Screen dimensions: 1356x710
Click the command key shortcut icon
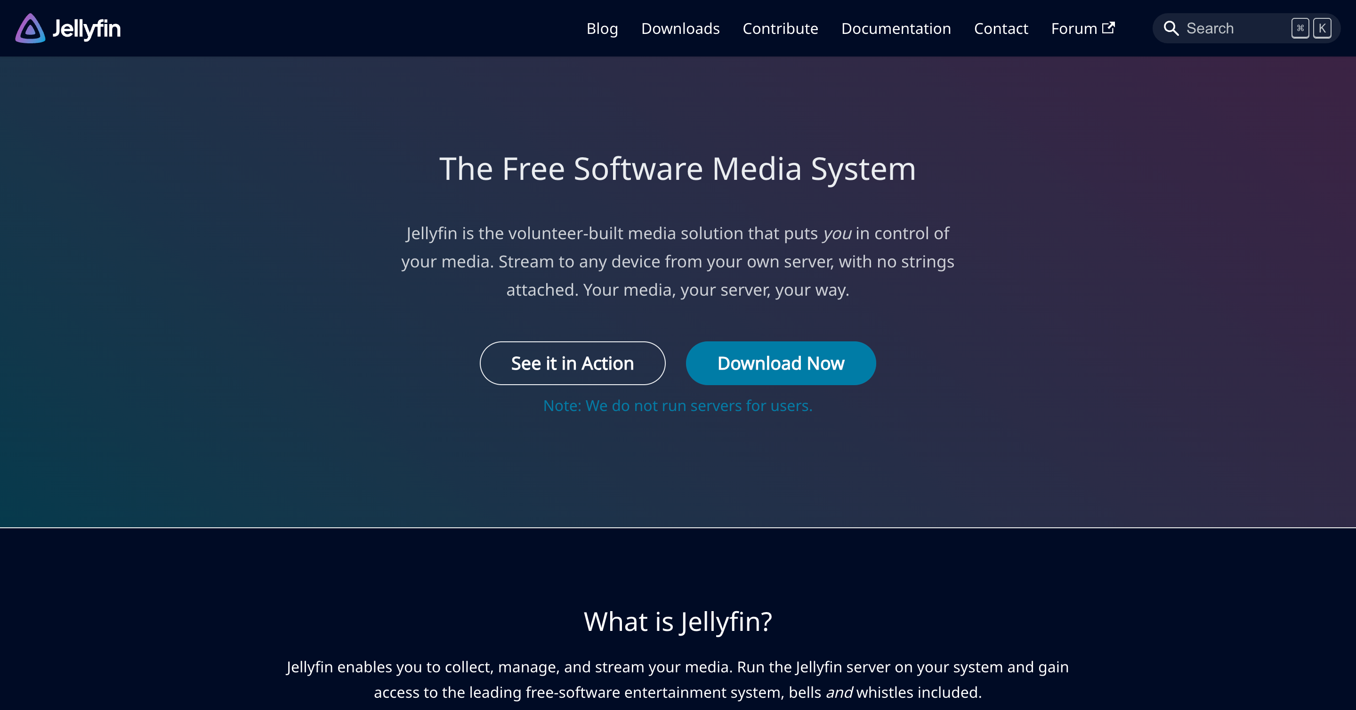[x=1300, y=28]
